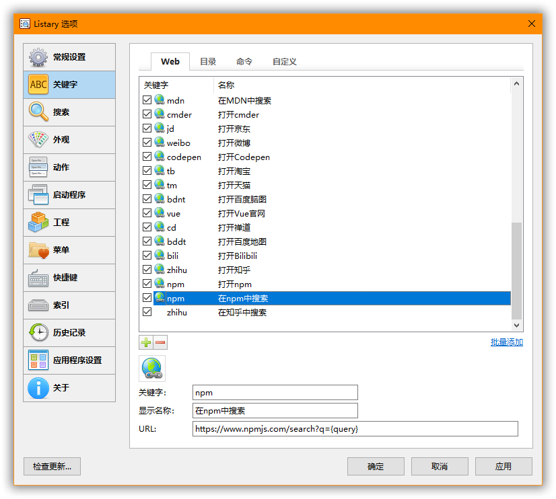This screenshot has width=556, height=499.
Task: Switch to the 自定义 tab
Action: click(x=284, y=62)
